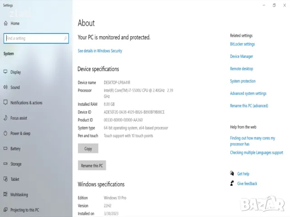The height and width of the screenshot is (217, 290).
Task: Open Checking multiple Languages support link
Action: [256, 153]
